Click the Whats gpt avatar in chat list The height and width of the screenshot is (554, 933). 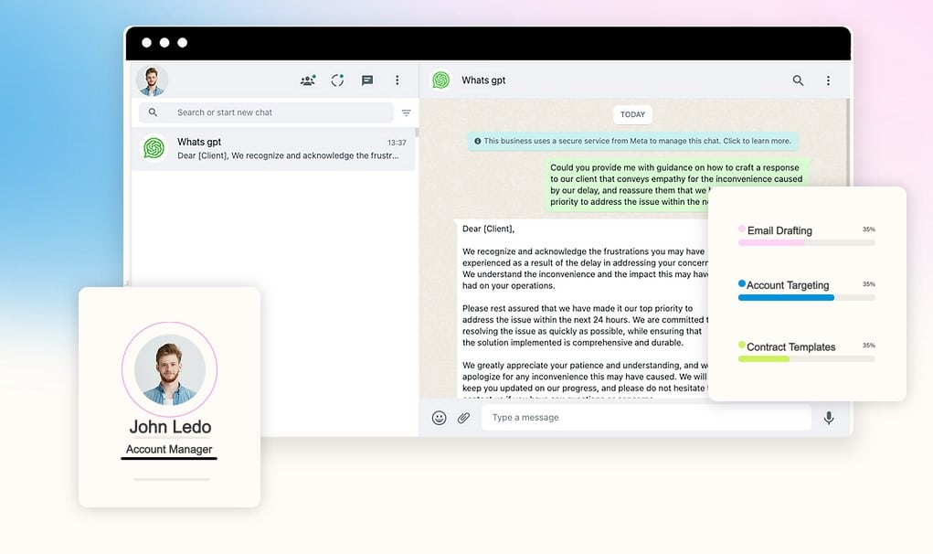coord(154,148)
